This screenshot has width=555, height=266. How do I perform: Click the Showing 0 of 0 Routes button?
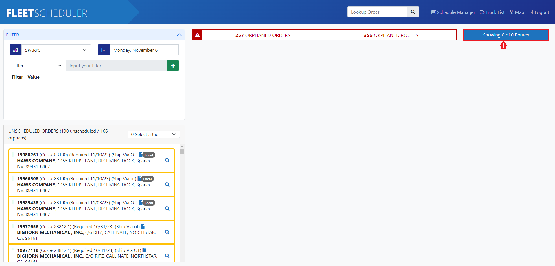pos(506,35)
